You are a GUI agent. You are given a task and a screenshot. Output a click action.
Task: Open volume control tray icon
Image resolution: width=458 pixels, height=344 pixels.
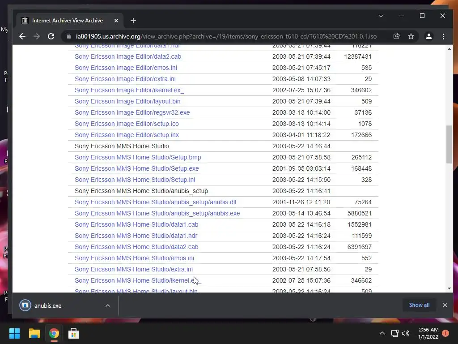pyautogui.click(x=406, y=333)
